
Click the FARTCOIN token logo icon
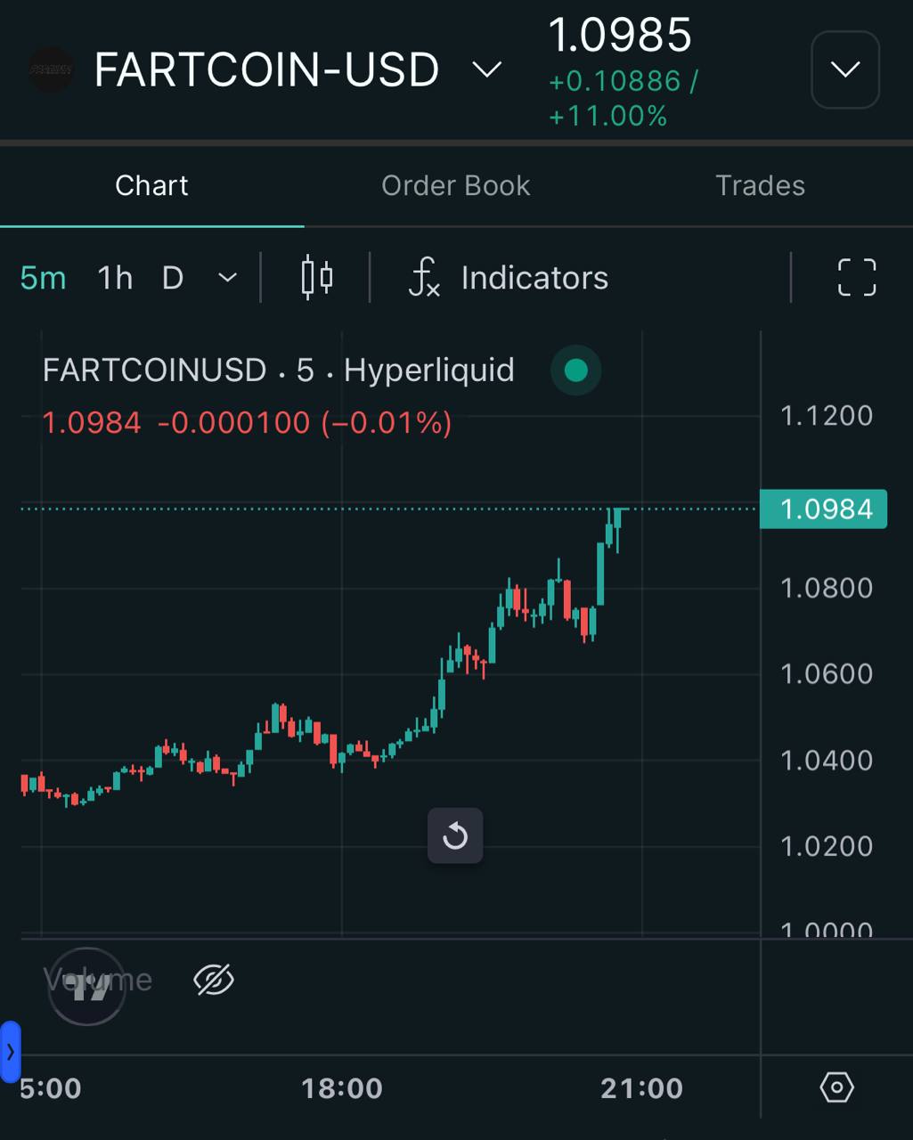click(x=51, y=69)
